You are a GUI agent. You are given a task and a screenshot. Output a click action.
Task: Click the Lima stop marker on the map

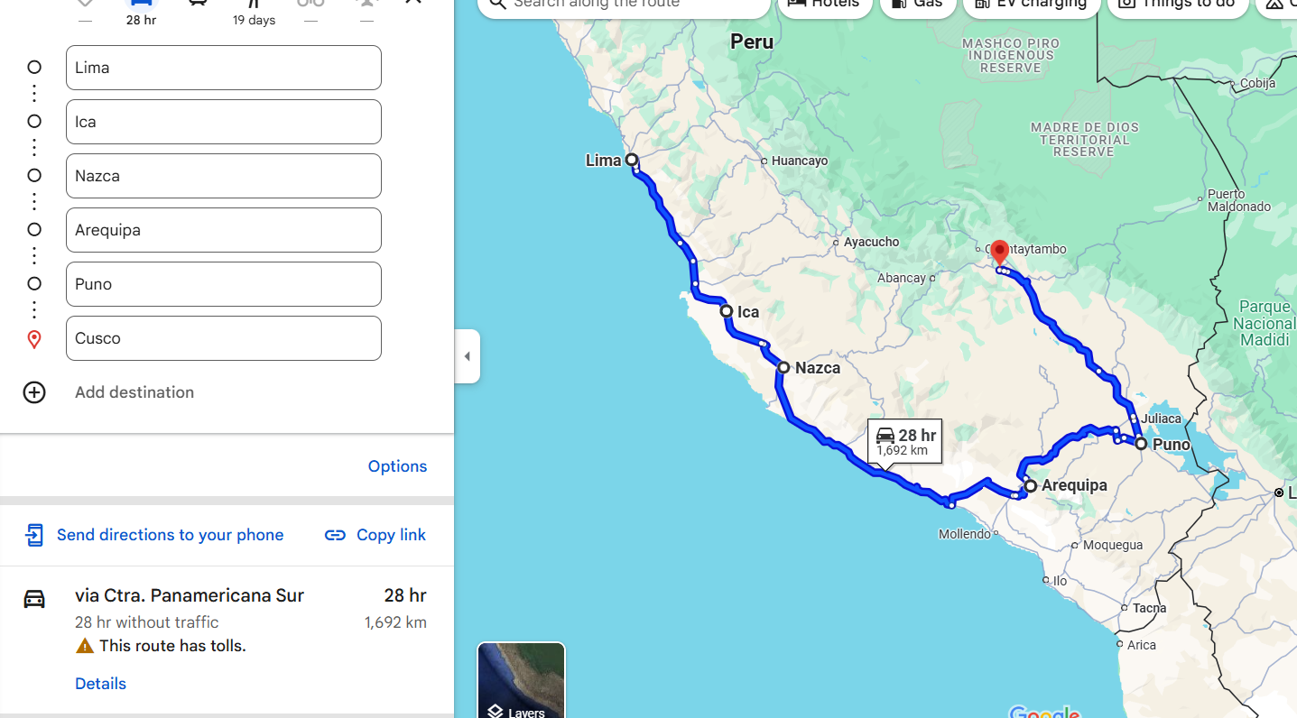[632, 161]
